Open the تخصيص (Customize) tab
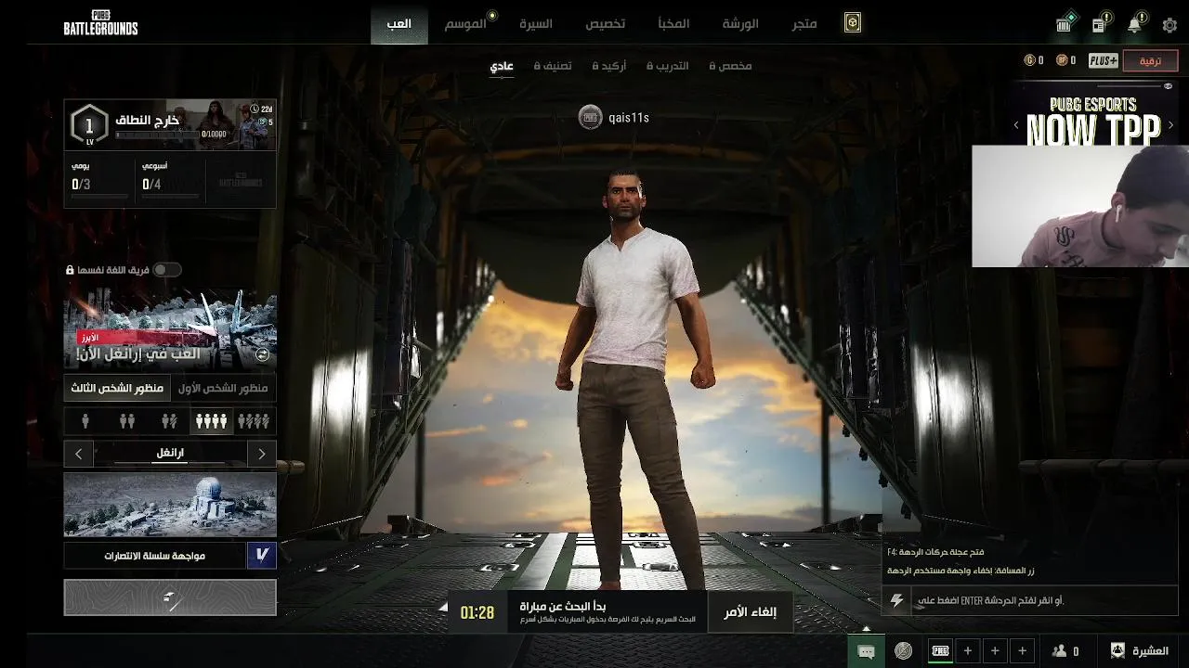This screenshot has height=668, width=1189. pyautogui.click(x=605, y=23)
